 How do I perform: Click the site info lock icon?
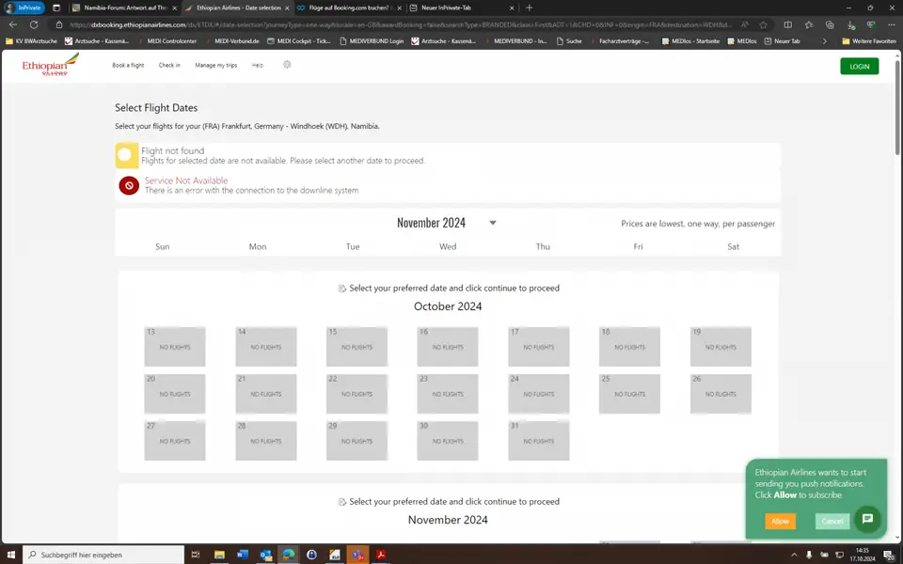point(58,24)
